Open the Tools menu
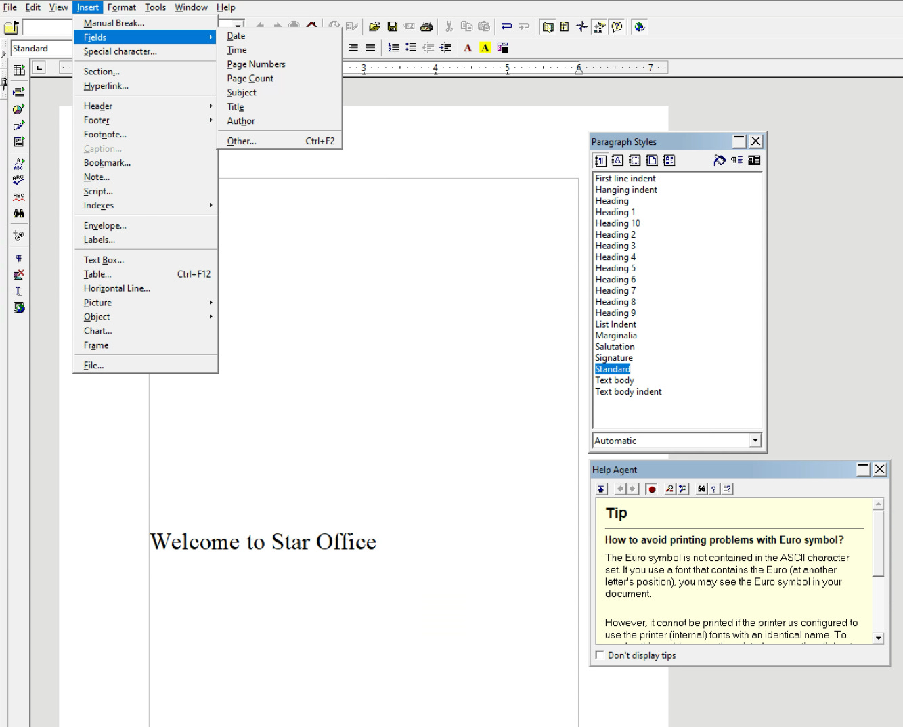This screenshot has width=903, height=727. (x=155, y=7)
